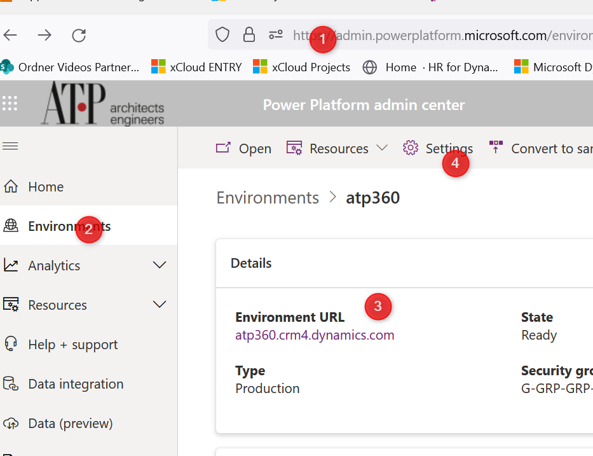Open the app launcher waffle icon

10,103
